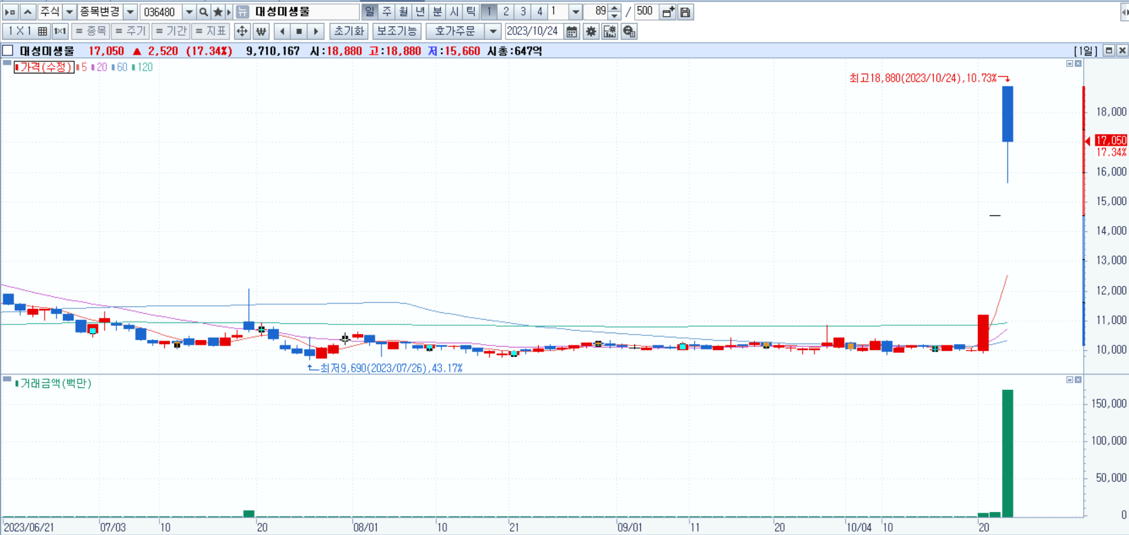Click the grid layout icon

[43, 31]
